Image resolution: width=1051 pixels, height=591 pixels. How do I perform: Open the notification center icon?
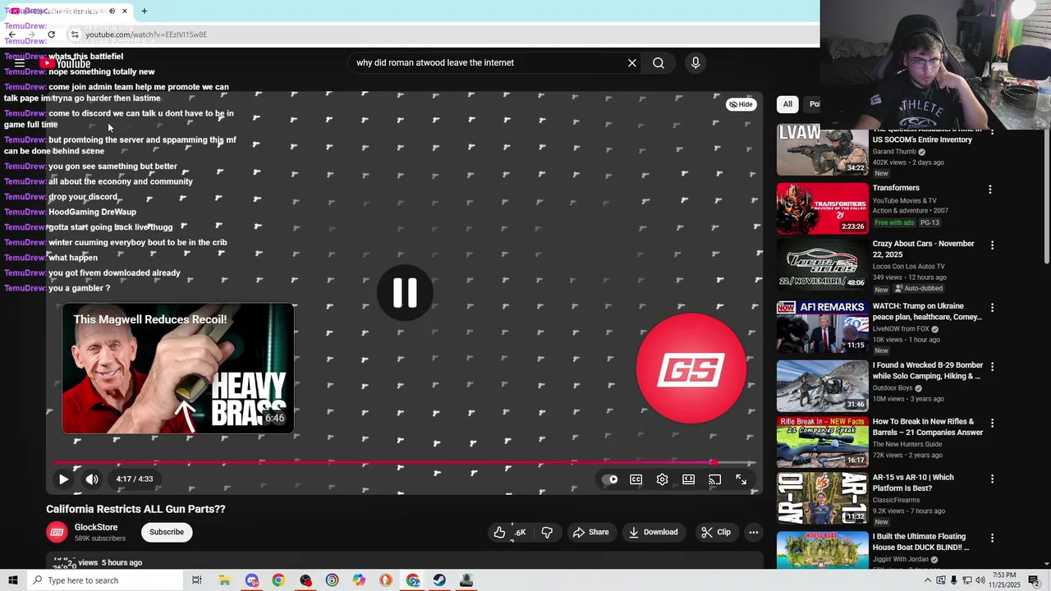[x=1035, y=580]
